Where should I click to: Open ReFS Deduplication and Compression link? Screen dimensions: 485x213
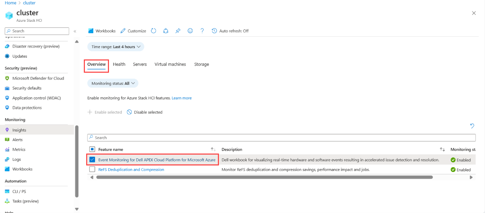click(131, 170)
